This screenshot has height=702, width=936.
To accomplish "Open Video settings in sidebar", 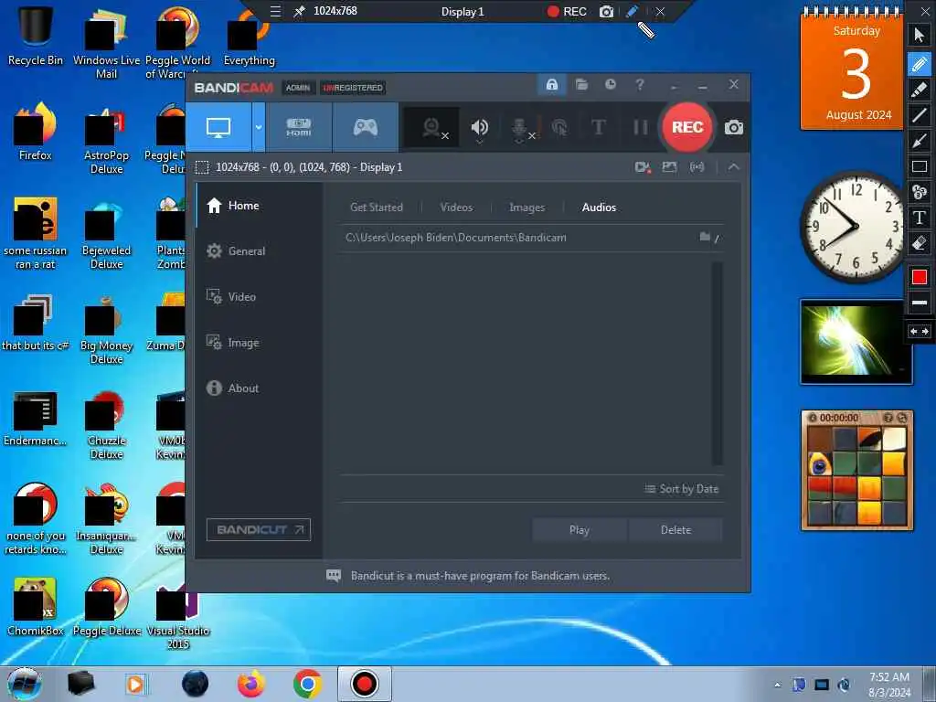I will [259, 297].
